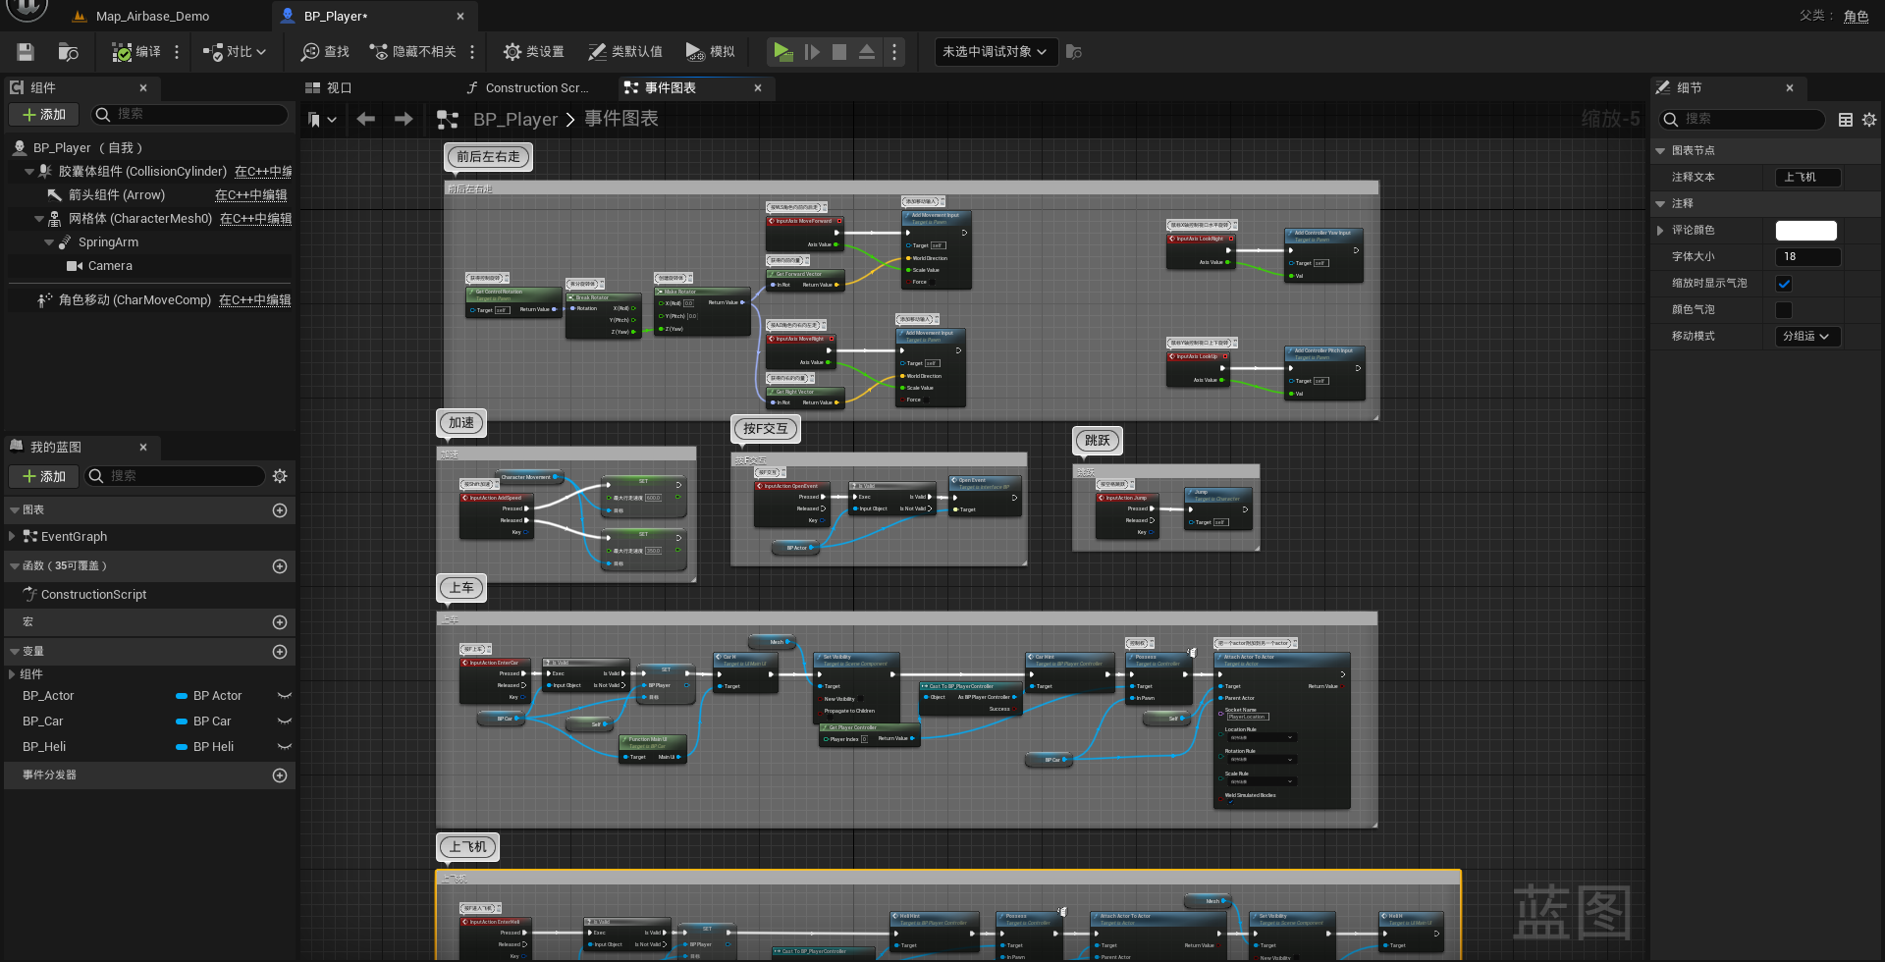Add a new macro with 宏 plus
The width and height of the screenshot is (1885, 962).
[280, 622]
